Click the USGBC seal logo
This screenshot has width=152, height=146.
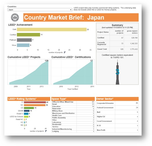coord(15,17)
